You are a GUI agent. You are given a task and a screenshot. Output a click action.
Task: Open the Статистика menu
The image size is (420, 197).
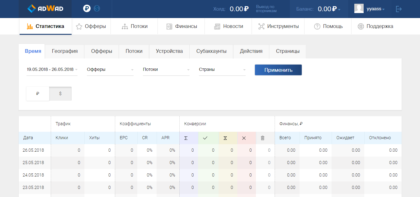point(45,26)
